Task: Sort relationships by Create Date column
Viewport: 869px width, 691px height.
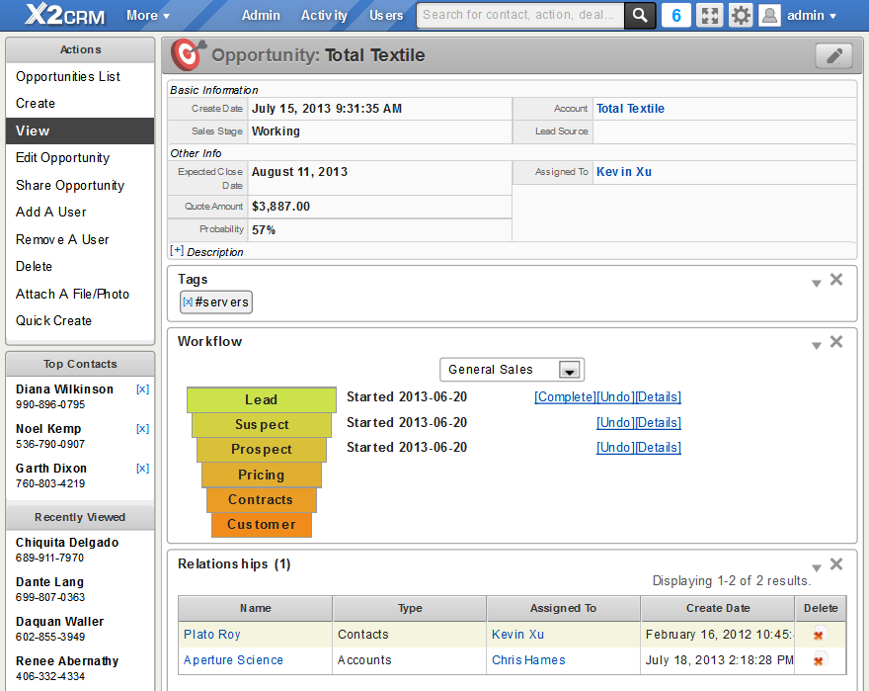Action: (x=718, y=608)
